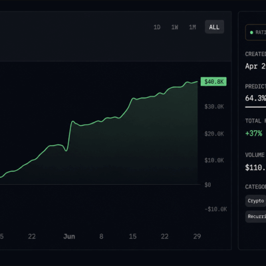The height and width of the screenshot is (266, 266).
Task: Click the 64.3% prediction progress bar
Action: point(255,107)
